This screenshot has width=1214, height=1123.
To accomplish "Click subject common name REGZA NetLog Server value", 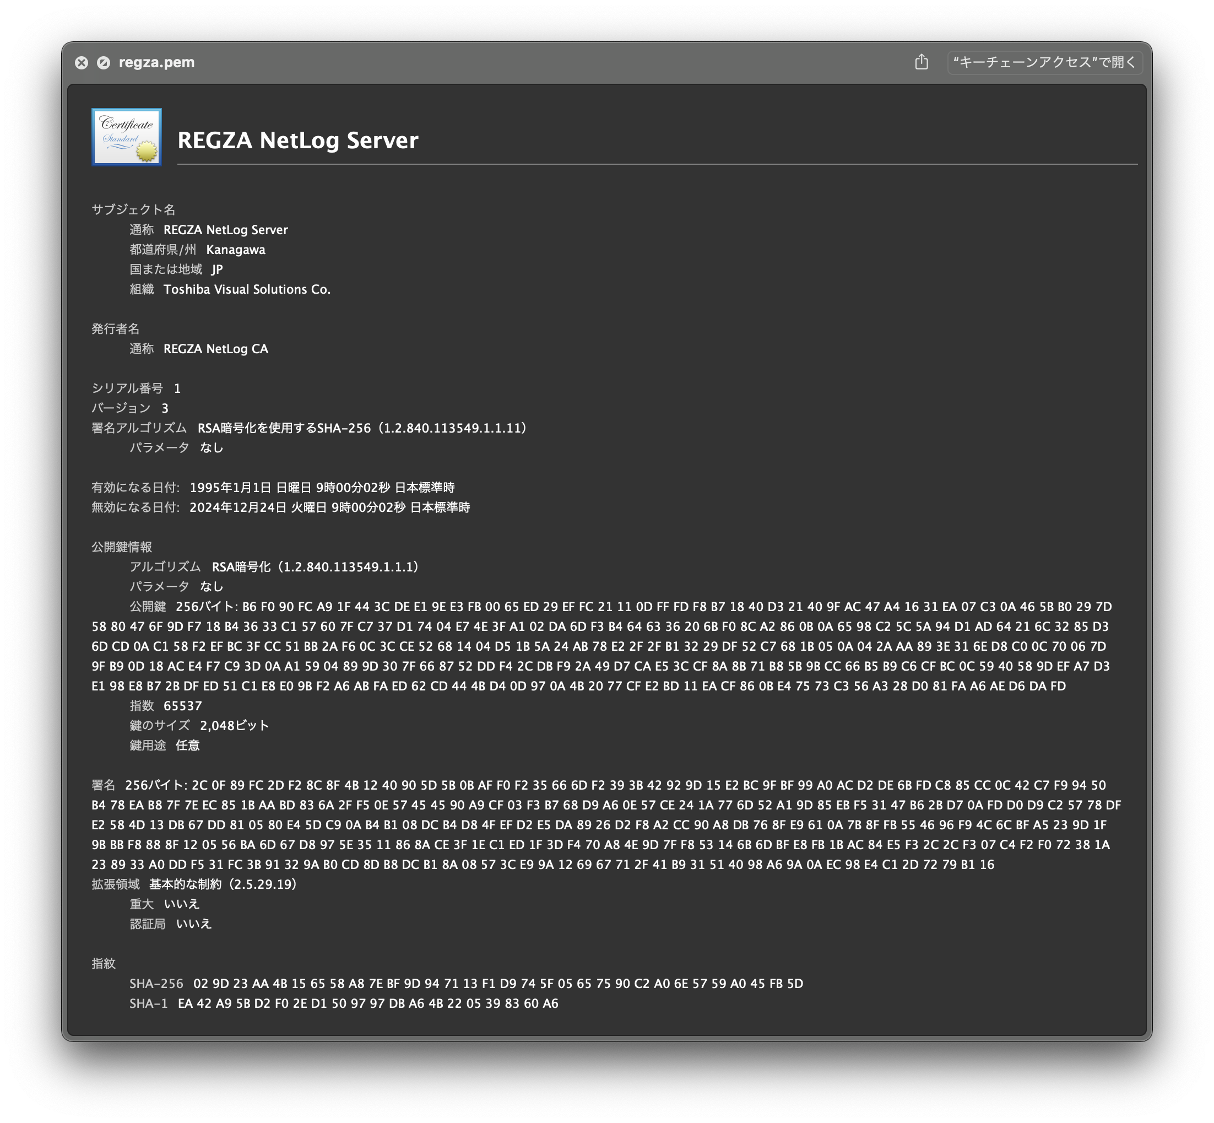I will click(225, 230).
